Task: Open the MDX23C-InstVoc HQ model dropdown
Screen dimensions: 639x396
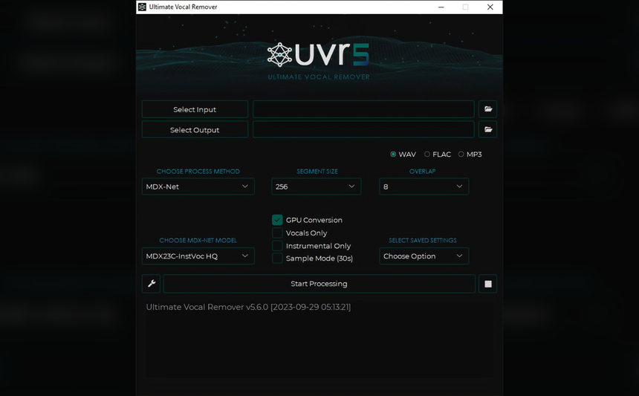Action: 198,256
